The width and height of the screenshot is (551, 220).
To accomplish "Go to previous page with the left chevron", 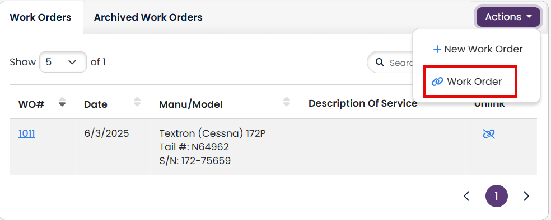I will click(x=466, y=196).
